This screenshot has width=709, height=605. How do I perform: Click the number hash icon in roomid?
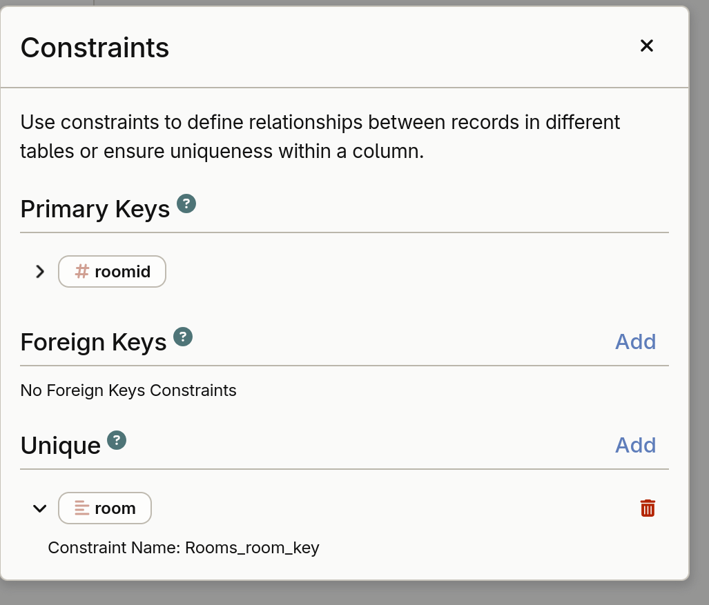coord(81,272)
